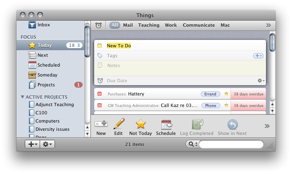Click the sidebar scroll down arrow
Viewport: 292px width, 174px height.
coord(87,134)
